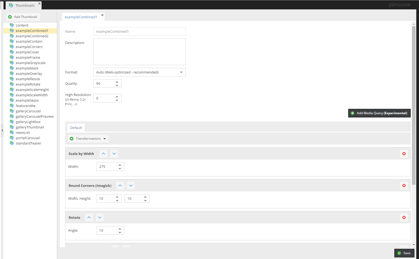Save the thumbnail configuration
Screen dimensions: 419x259
[x=404, y=253]
